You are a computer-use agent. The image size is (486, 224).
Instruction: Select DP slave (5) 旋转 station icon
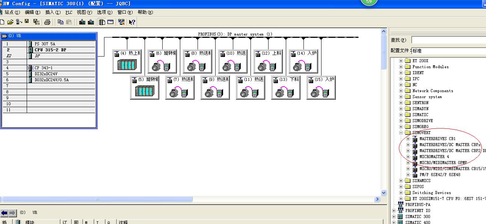tap(145, 88)
